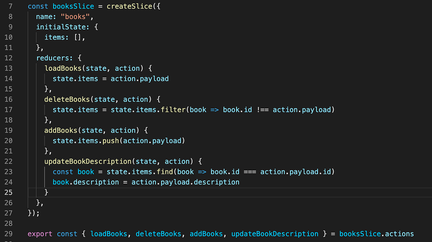Click line number 25 in the gutter
The height and width of the screenshot is (242, 432).
[x=9, y=192]
